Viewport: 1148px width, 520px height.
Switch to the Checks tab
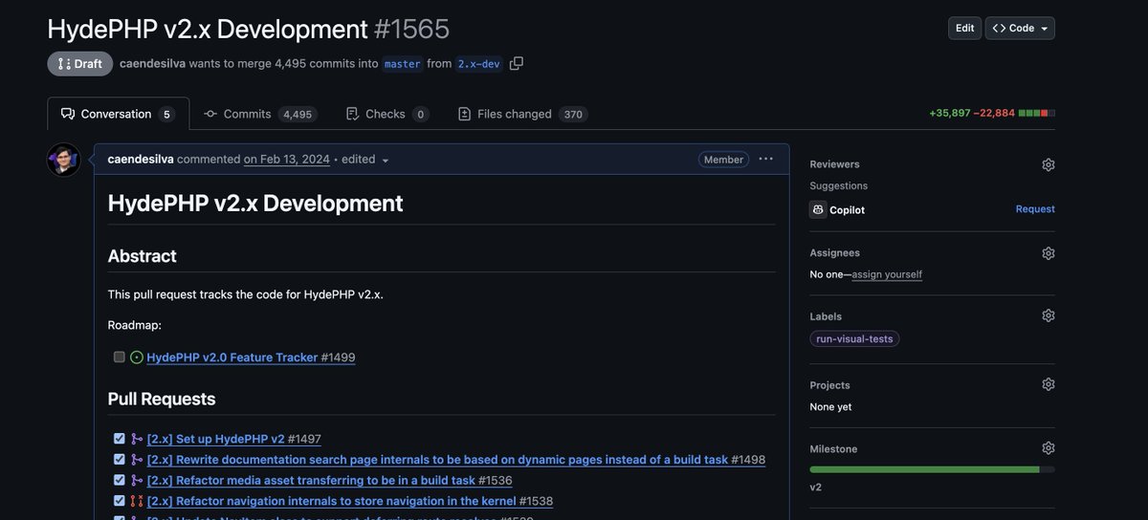click(x=386, y=114)
